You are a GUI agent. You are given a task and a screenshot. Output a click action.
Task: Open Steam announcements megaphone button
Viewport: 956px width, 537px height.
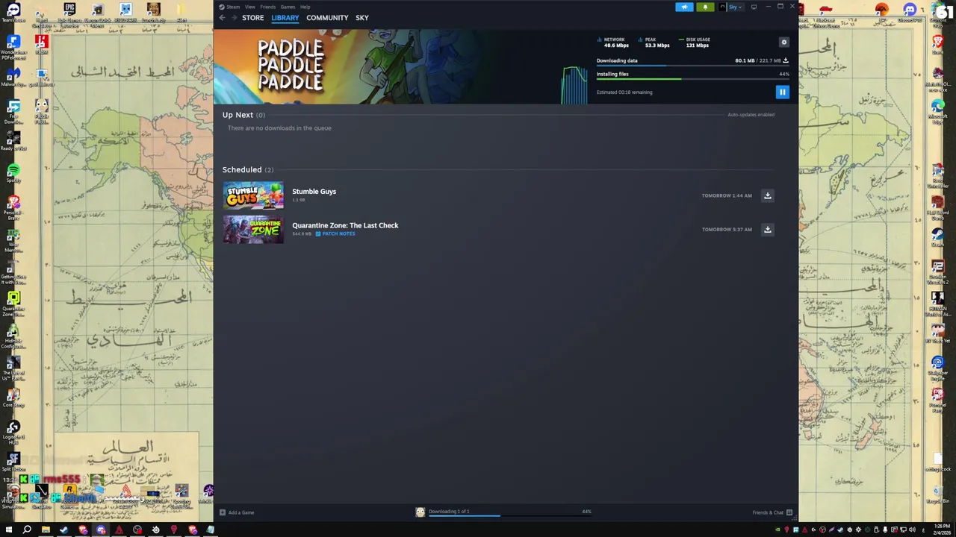(x=684, y=7)
